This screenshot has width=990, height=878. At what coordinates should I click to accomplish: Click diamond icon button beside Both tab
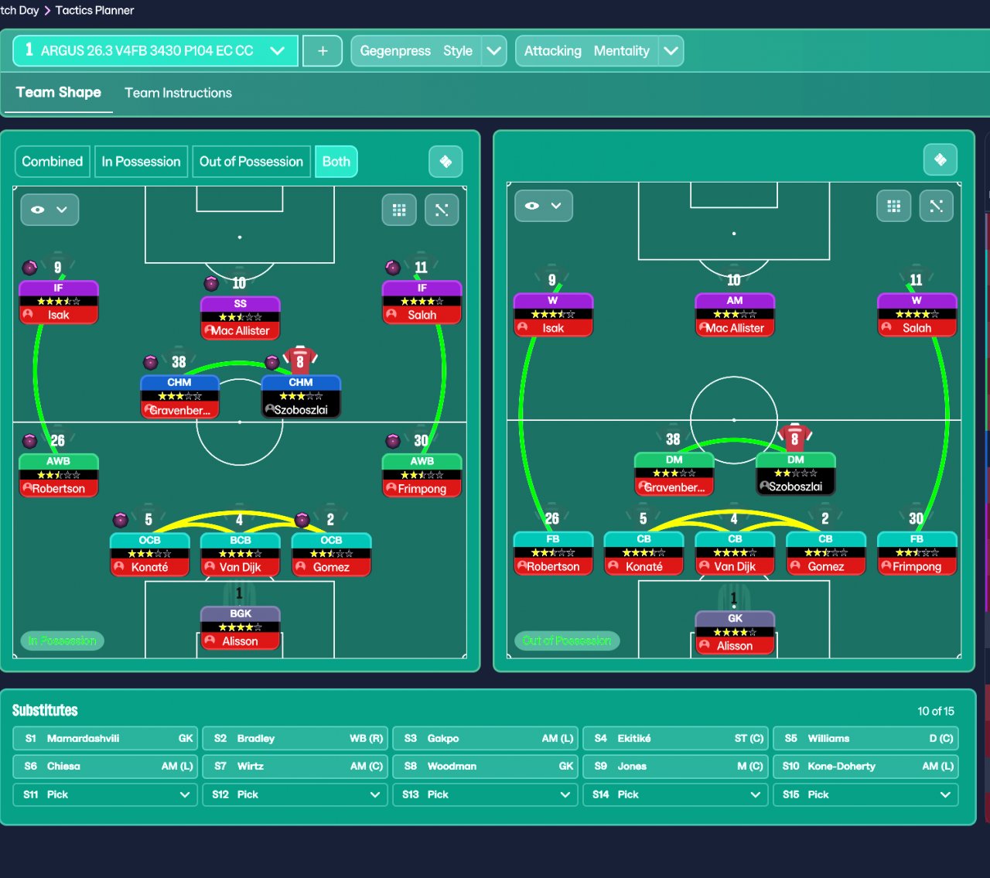[445, 162]
